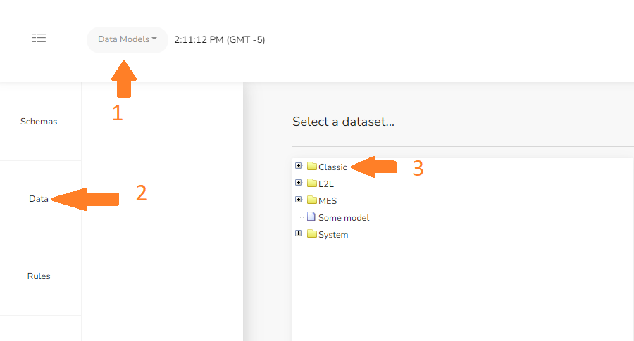This screenshot has height=341, width=634.
Task: Select the Classic dataset label
Action: (332, 167)
